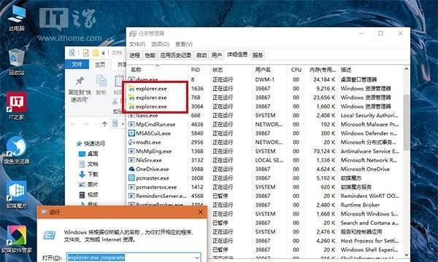
Task: Click Search and Cortana description cell
Action: (369, 223)
